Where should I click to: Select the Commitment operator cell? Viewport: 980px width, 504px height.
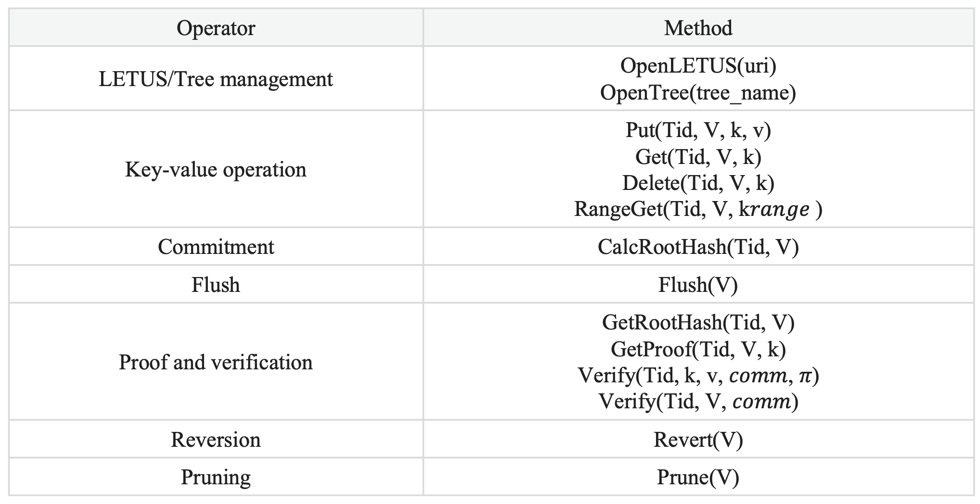pos(216,247)
